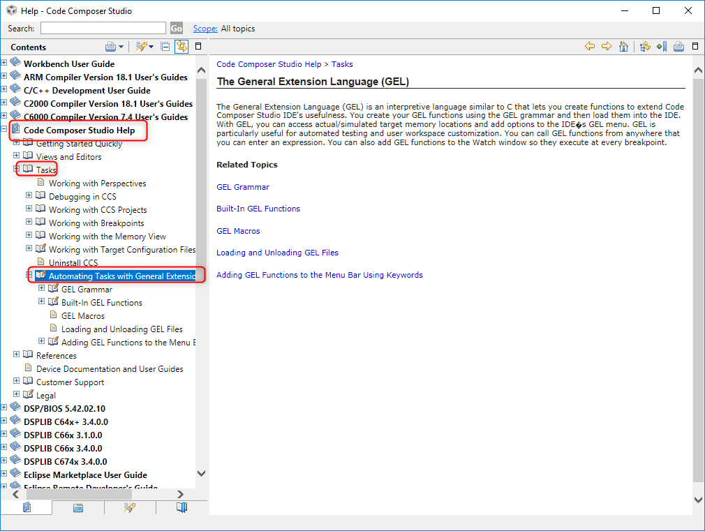Viewport: 705px width, 531px height.
Task: Expand Working with Breakpoints node
Action: (29, 221)
